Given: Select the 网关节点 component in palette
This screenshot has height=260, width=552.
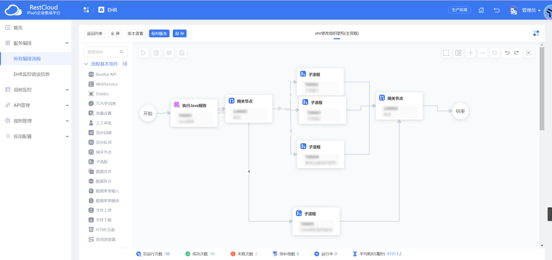Looking at the screenshot, I should click(x=100, y=152).
